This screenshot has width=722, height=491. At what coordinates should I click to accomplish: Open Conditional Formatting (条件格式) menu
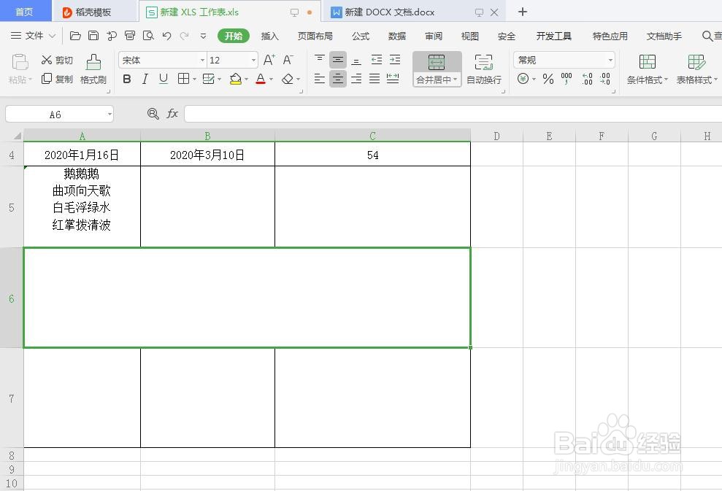[x=647, y=69]
